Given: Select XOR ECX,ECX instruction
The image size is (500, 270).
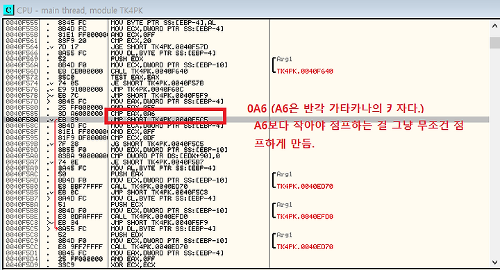Looking at the screenshot, I should point(133,265).
